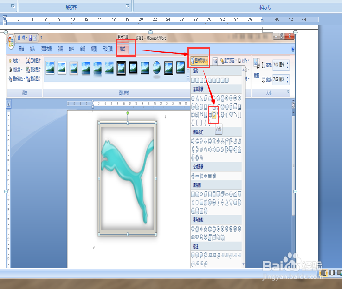This screenshot has height=289, width=342.
Task: Select the four-point star in 星与旗帜
Action: [201, 229]
